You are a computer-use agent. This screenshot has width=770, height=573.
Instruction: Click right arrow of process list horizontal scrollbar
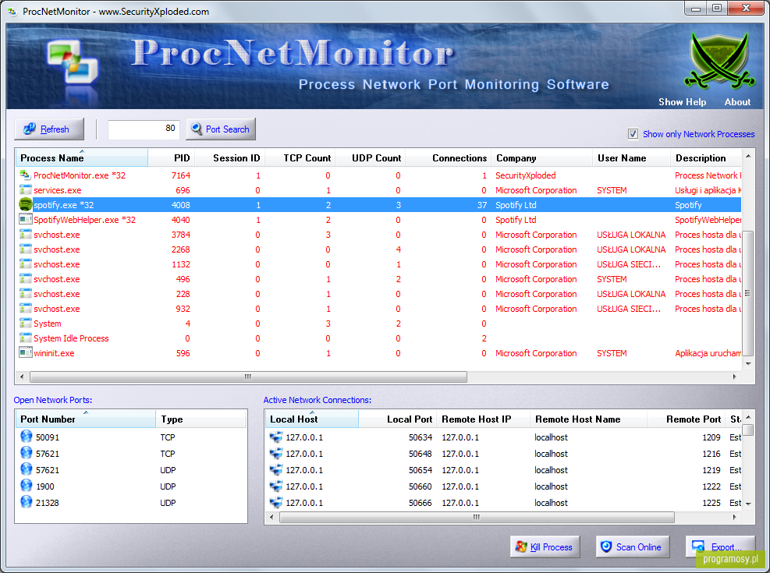pyautogui.click(x=735, y=377)
